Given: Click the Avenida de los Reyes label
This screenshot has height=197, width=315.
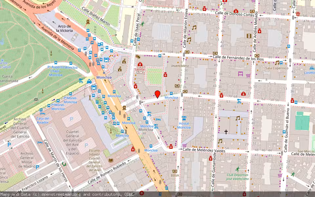Looking at the screenshot, I should pos(39,4).
